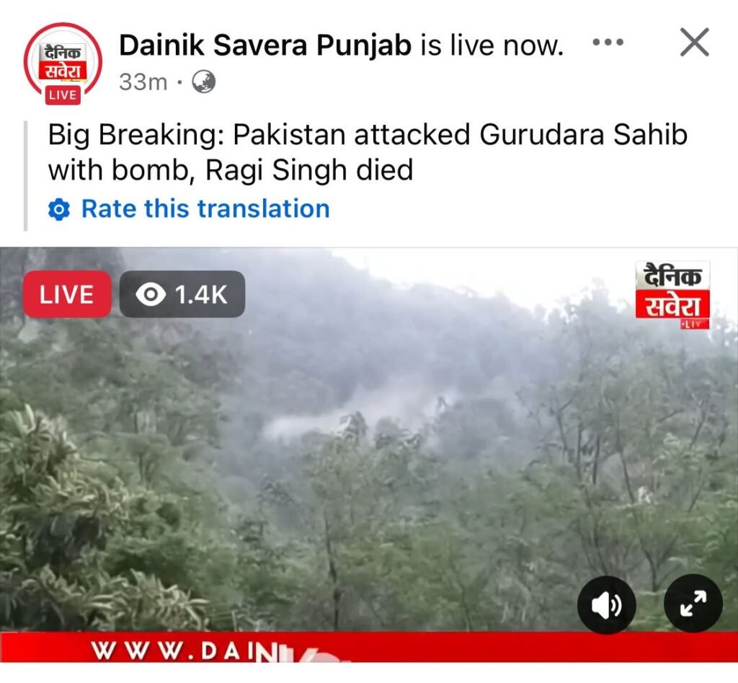Click the LIVE tag under profile picture
The width and height of the screenshot is (738, 683).
click(63, 95)
